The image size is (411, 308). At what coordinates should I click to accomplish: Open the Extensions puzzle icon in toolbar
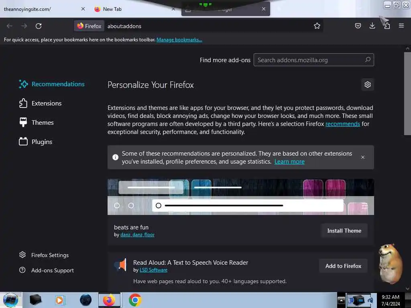[x=387, y=26]
